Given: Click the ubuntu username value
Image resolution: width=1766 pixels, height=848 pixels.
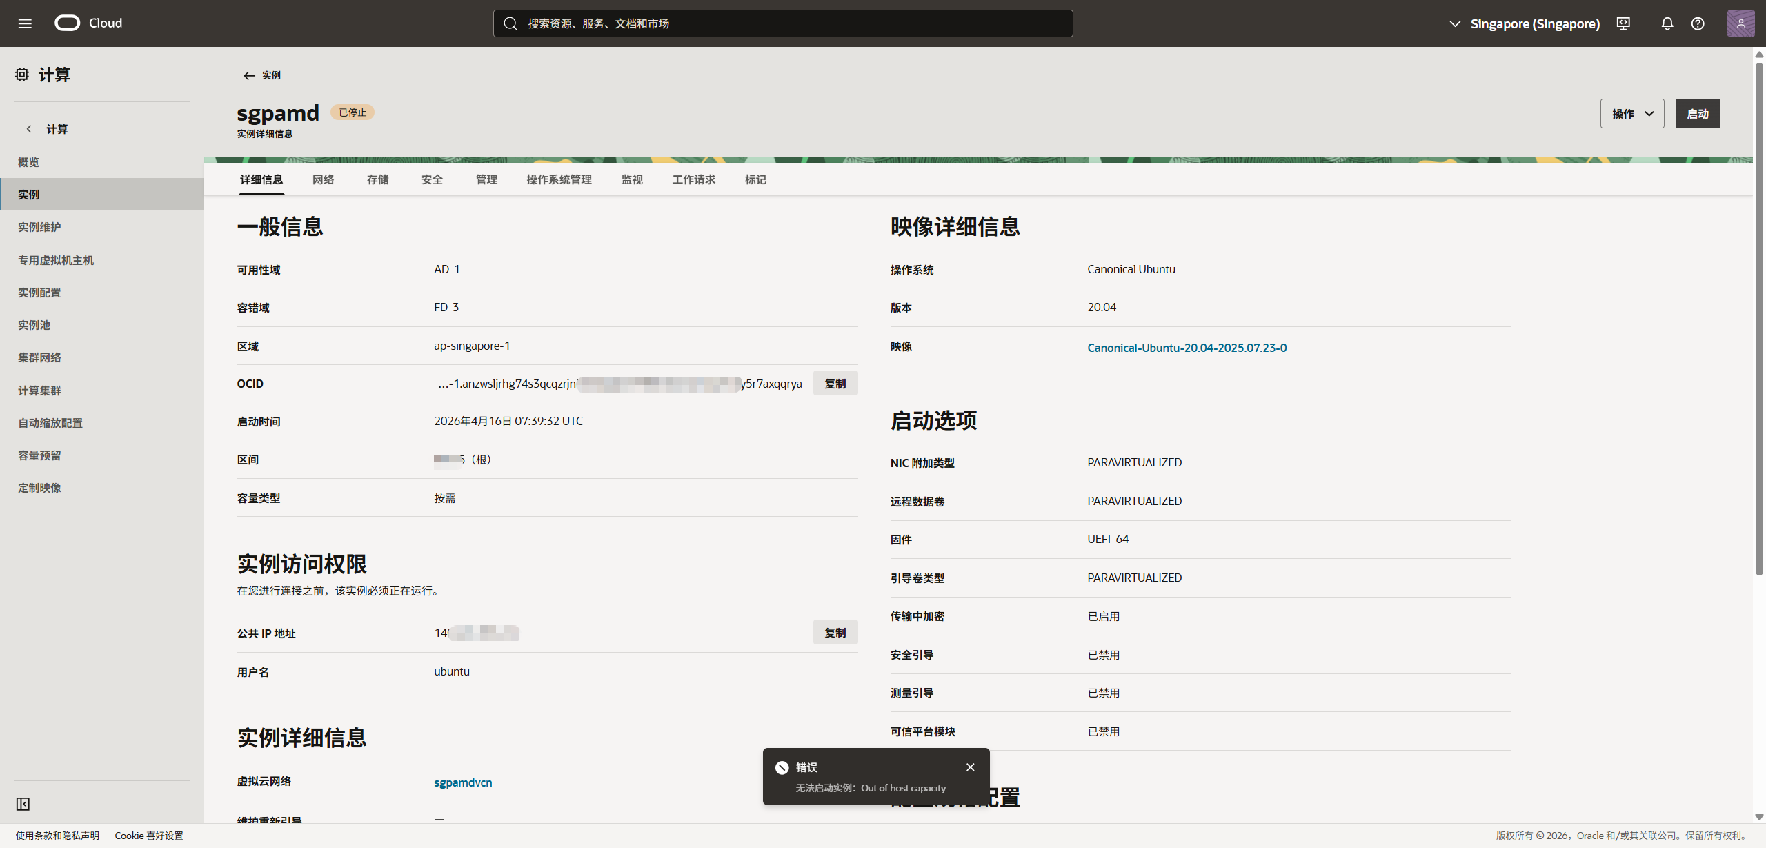Looking at the screenshot, I should coord(452,671).
